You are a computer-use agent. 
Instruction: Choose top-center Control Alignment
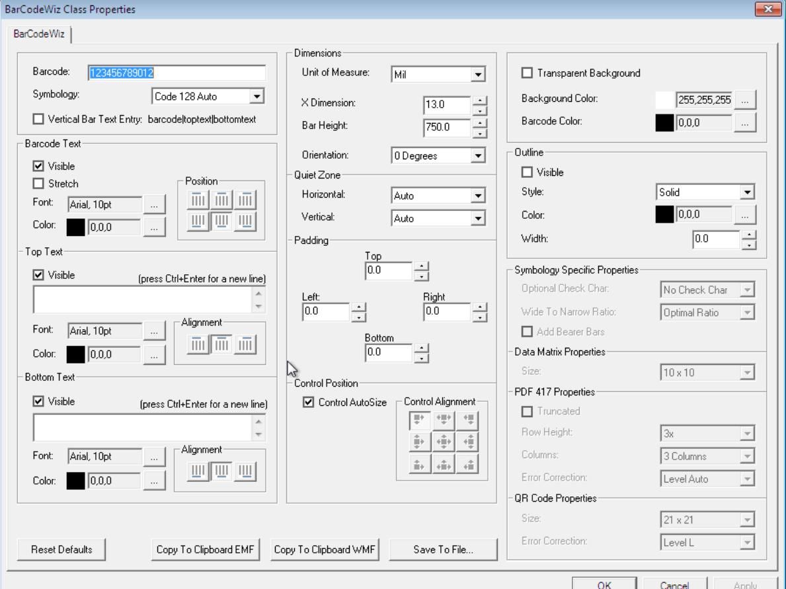tap(444, 419)
